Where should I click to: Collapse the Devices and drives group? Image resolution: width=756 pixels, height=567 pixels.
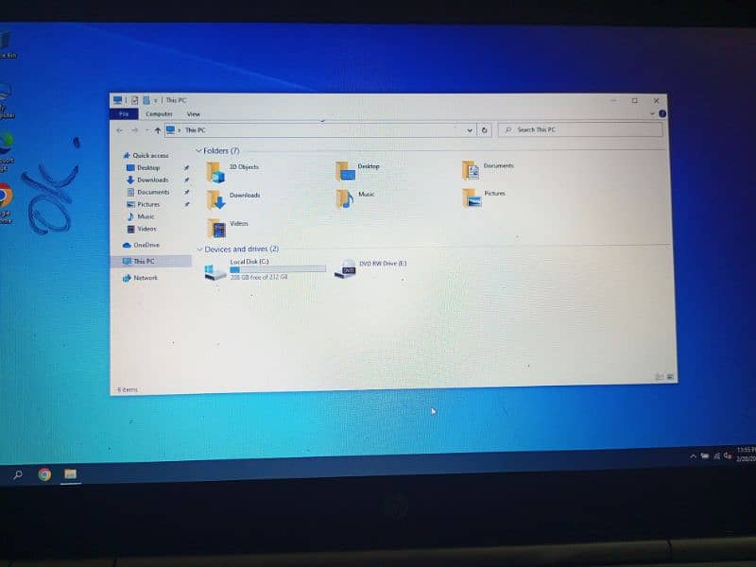click(199, 249)
